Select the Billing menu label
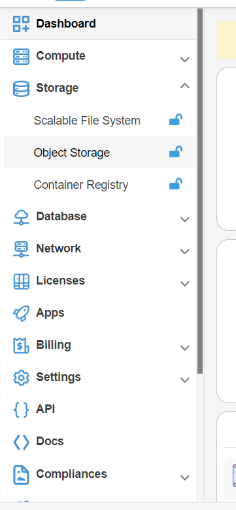The width and height of the screenshot is (236, 510). click(54, 345)
